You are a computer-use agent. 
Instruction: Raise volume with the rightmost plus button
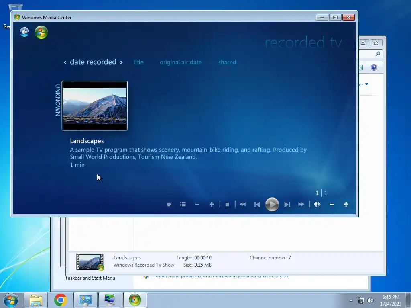click(346, 204)
